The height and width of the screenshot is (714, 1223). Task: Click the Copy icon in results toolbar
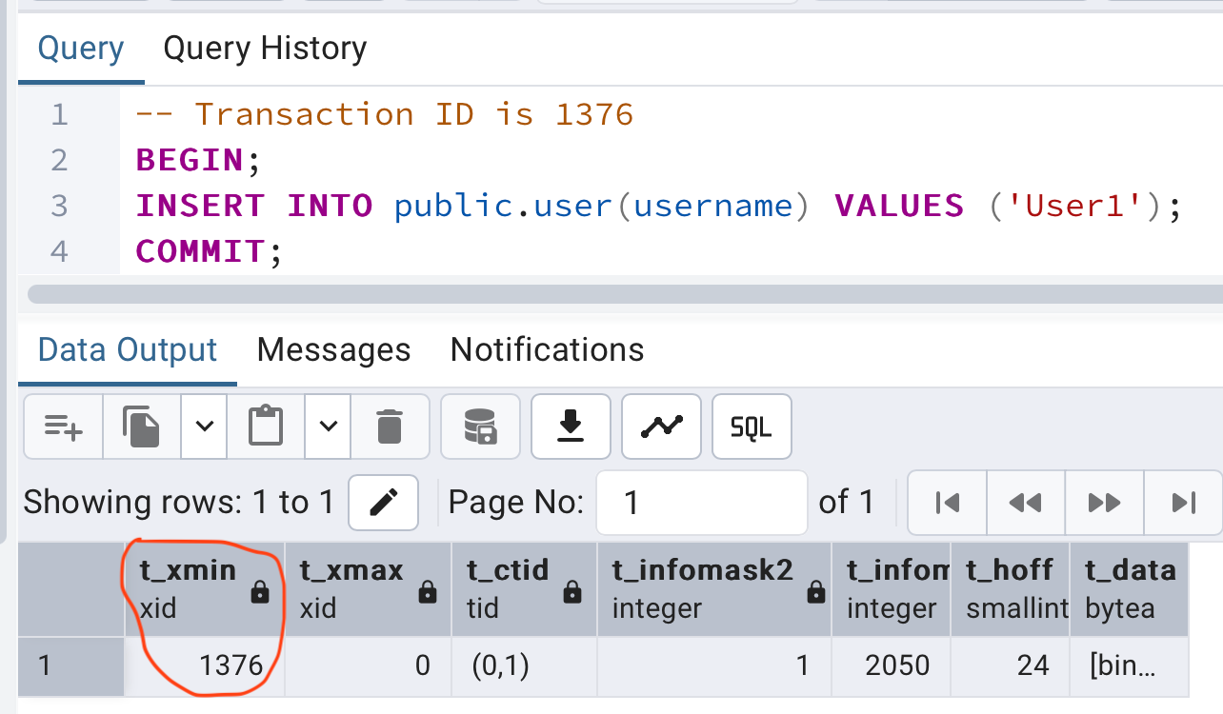(141, 426)
